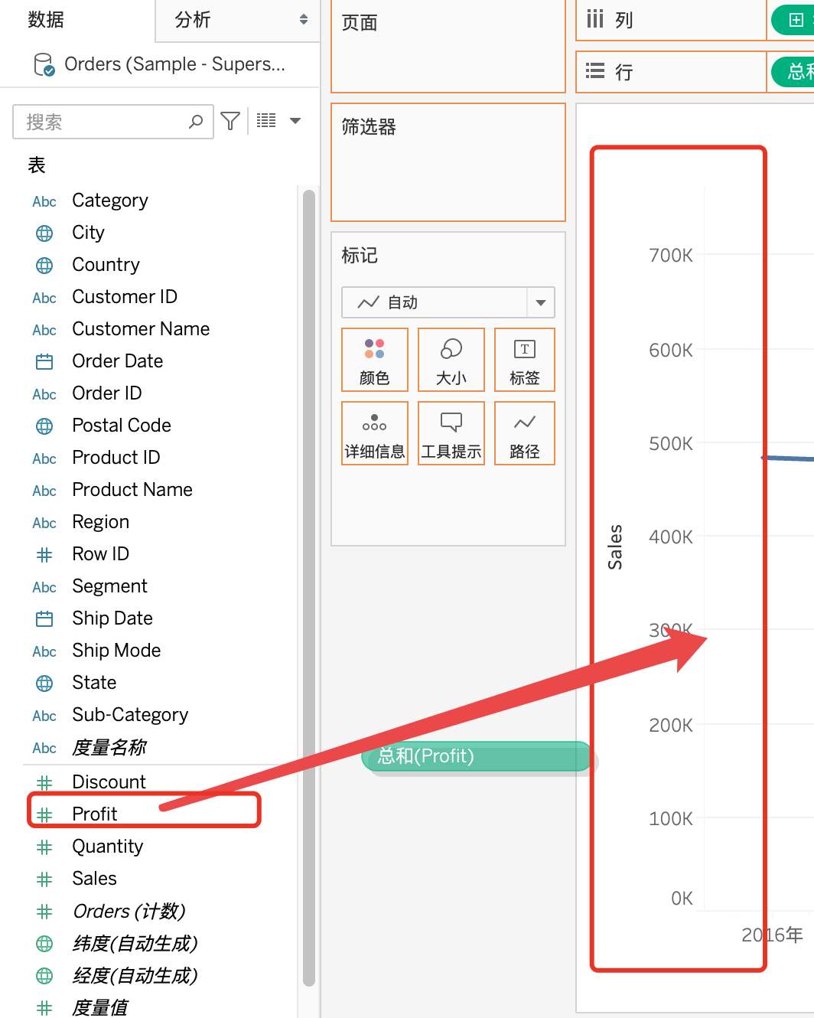This screenshot has width=814, height=1018.
Task: Click the list view options icon
Action: pyautogui.click(x=266, y=120)
